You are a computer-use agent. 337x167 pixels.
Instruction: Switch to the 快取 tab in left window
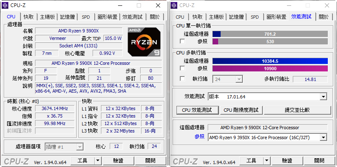click(x=29, y=17)
